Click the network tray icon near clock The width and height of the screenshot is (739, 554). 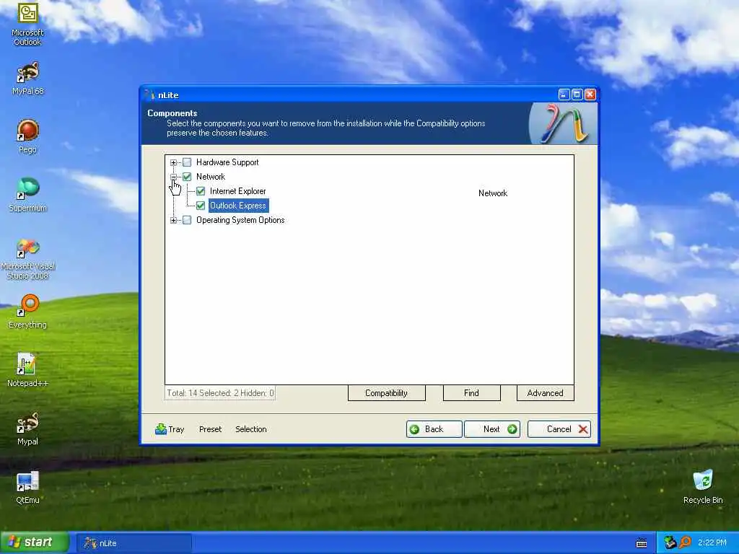670,542
